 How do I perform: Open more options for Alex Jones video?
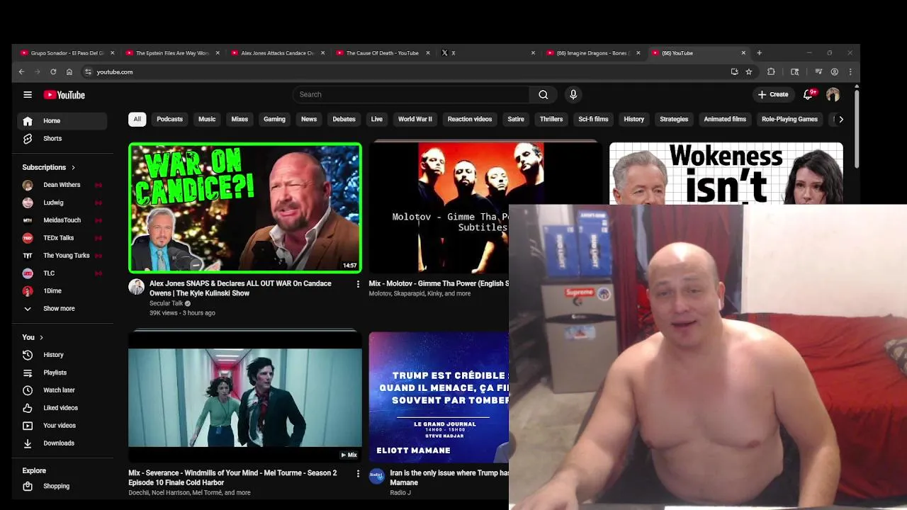[x=358, y=284]
